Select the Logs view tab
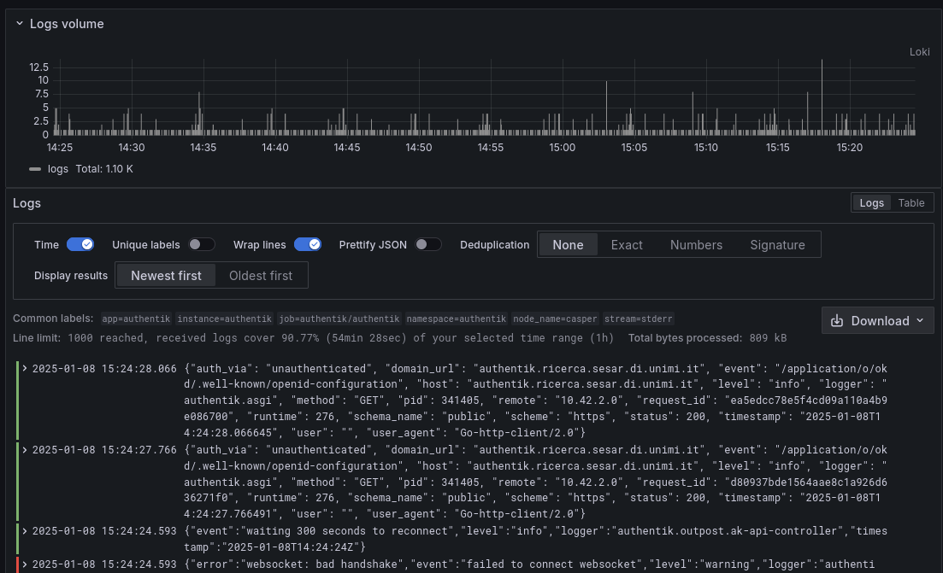Viewport: 943px width, 573px height. 871,203
